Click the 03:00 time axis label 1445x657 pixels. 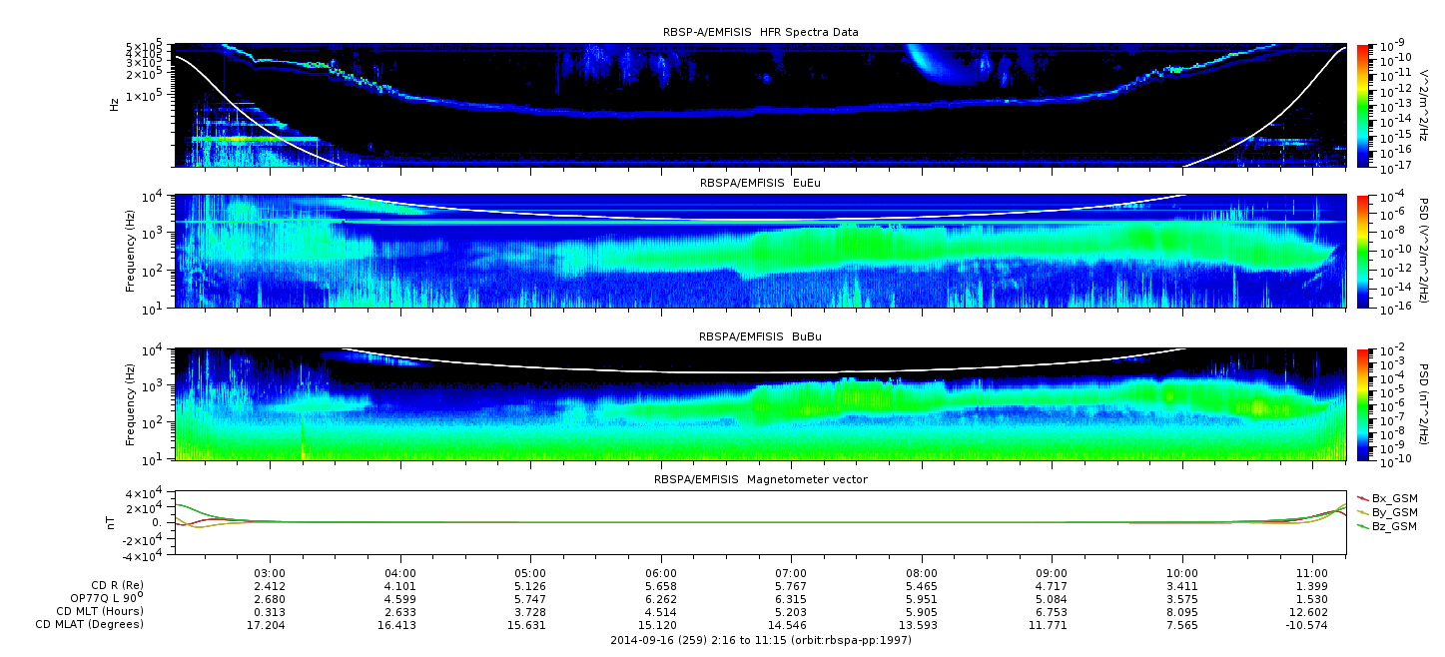click(x=270, y=573)
